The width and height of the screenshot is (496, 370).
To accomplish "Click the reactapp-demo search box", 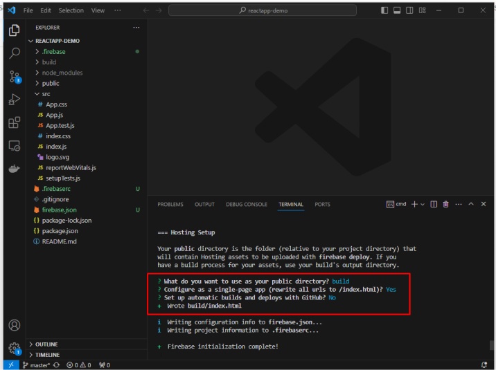I will click(x=263, y=10).
